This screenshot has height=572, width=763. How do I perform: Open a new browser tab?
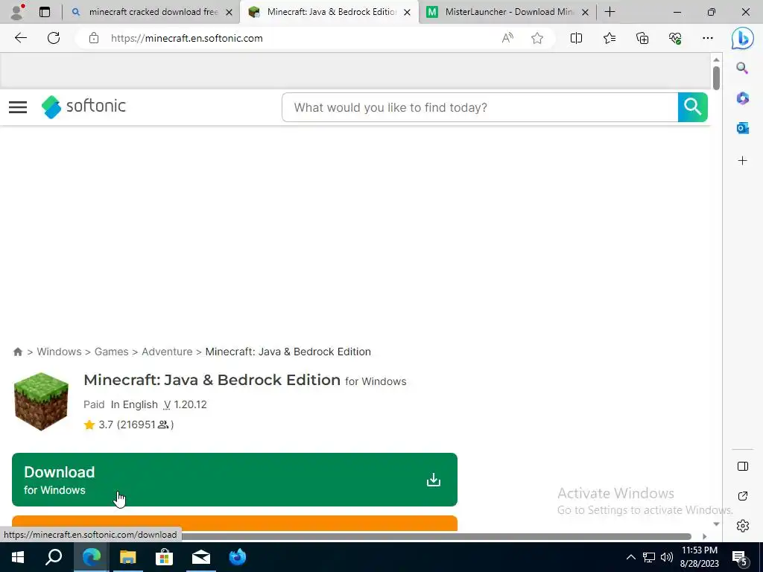[610, 12]
